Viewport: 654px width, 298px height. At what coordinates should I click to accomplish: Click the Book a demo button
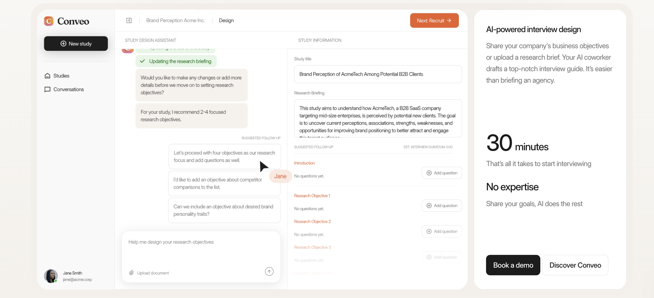coord(513,265)
